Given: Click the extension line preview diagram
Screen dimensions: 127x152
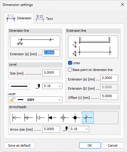Looking at the screenshot, I should coord(93,47).
